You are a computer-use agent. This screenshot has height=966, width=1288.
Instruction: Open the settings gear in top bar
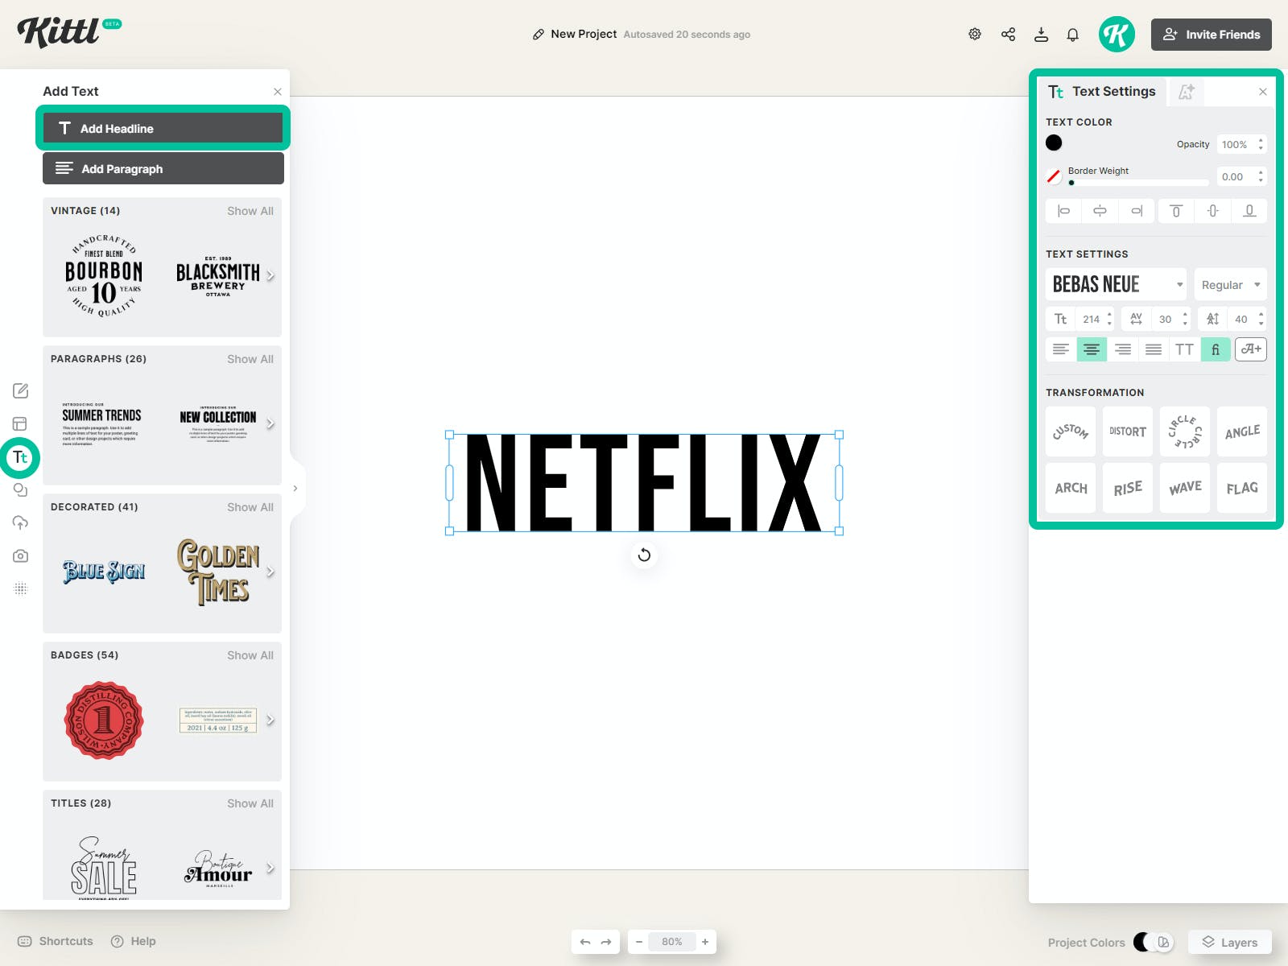(974, 34)
